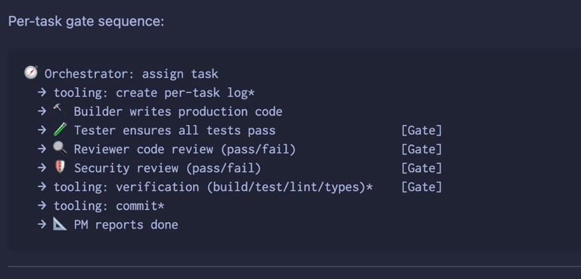
Task: Click the [Gate] label on the Tester line
Action: (421, 130)
